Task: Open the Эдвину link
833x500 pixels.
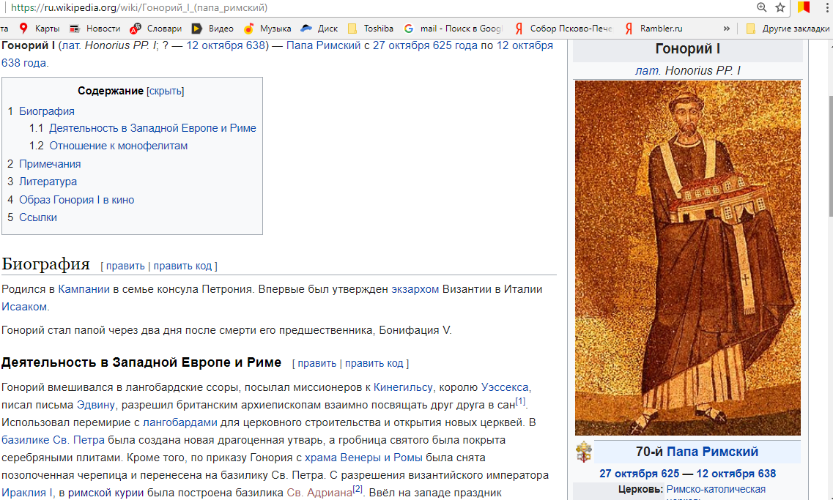Action: [x=96, y=404]
